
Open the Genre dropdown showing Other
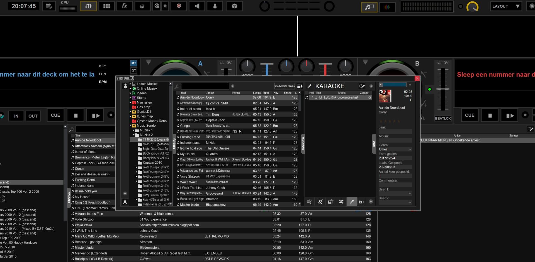[x=395, y=150]
